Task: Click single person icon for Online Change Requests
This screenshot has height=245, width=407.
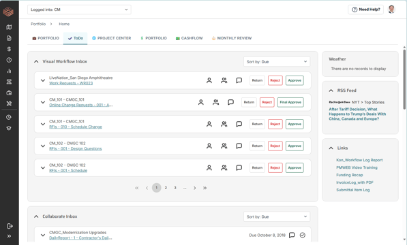Action: (x=201, y=102)
